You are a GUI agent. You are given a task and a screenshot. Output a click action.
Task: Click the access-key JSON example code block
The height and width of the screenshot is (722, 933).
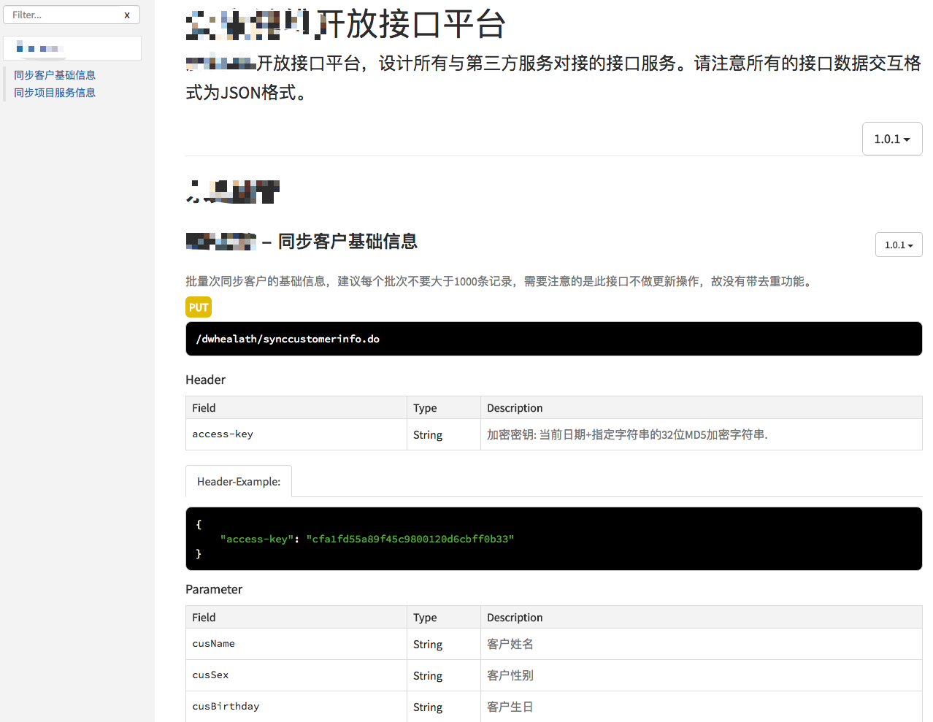tap(553, 539)
